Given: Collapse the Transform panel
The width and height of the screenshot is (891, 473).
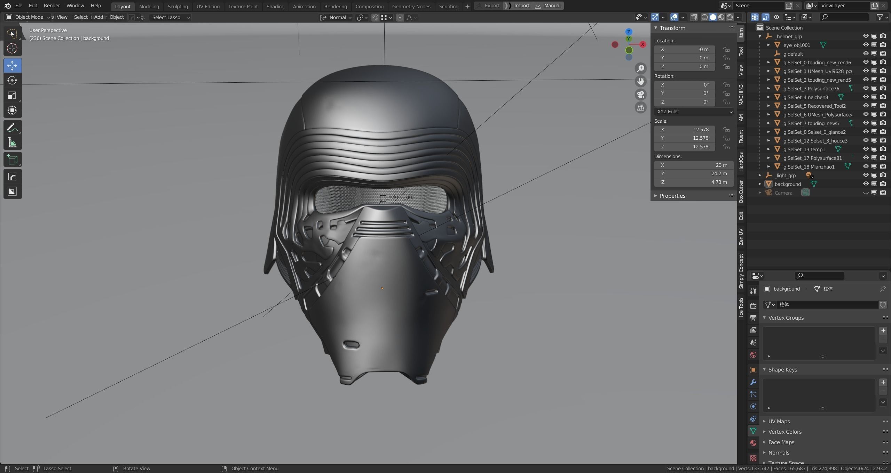Looking at the screenshot, I should (656, 28).
